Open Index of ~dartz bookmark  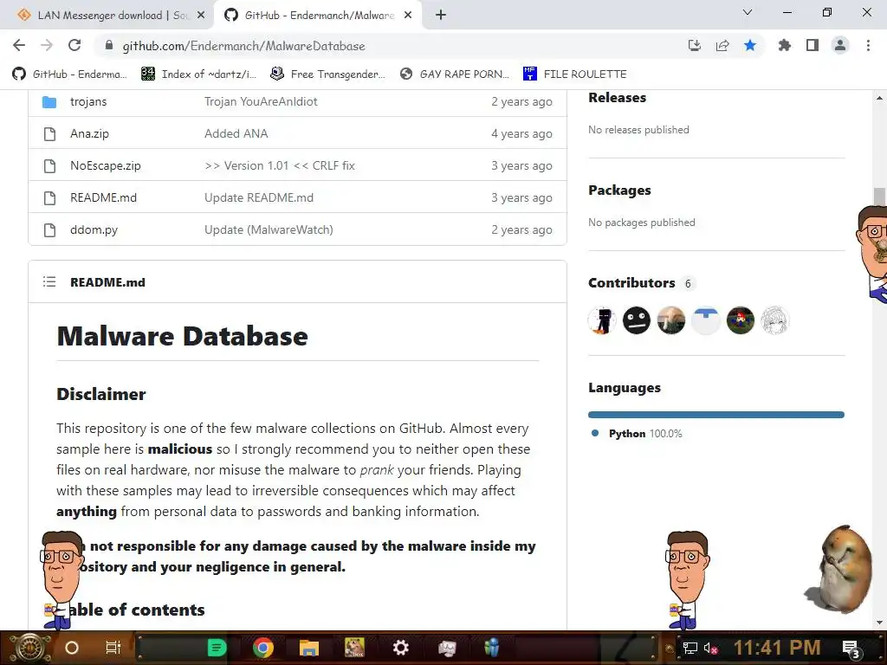pos(198,74)
